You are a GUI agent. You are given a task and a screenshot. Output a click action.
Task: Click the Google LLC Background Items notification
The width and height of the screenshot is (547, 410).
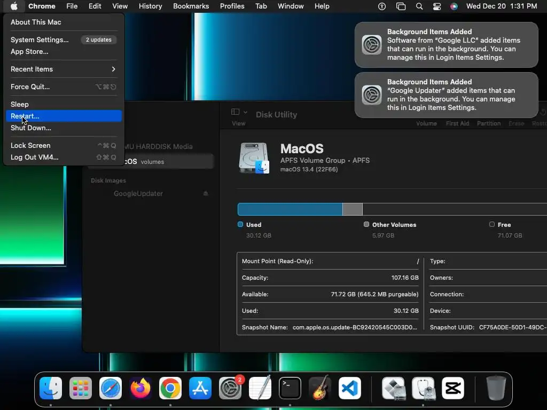(x=447, y=45)
